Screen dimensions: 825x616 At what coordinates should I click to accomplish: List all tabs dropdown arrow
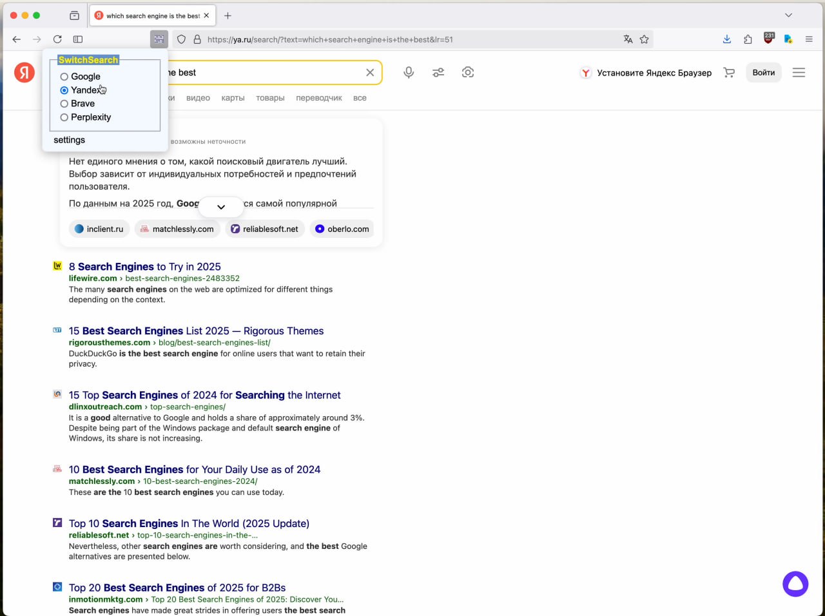[788, 15]
